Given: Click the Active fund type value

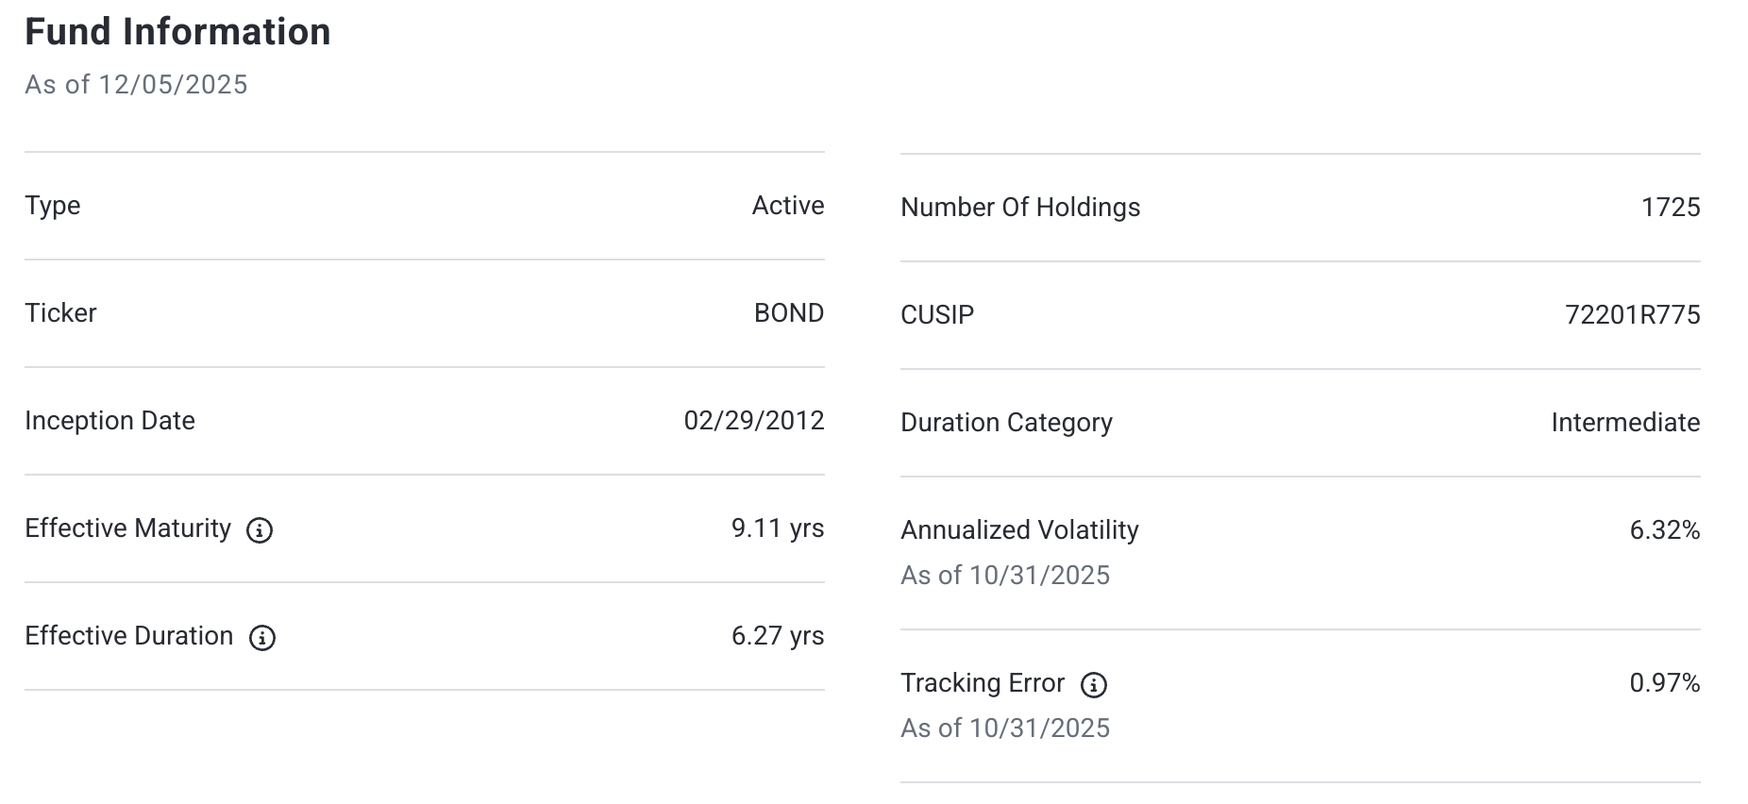Looking at the screenshot, I should 787,206.
